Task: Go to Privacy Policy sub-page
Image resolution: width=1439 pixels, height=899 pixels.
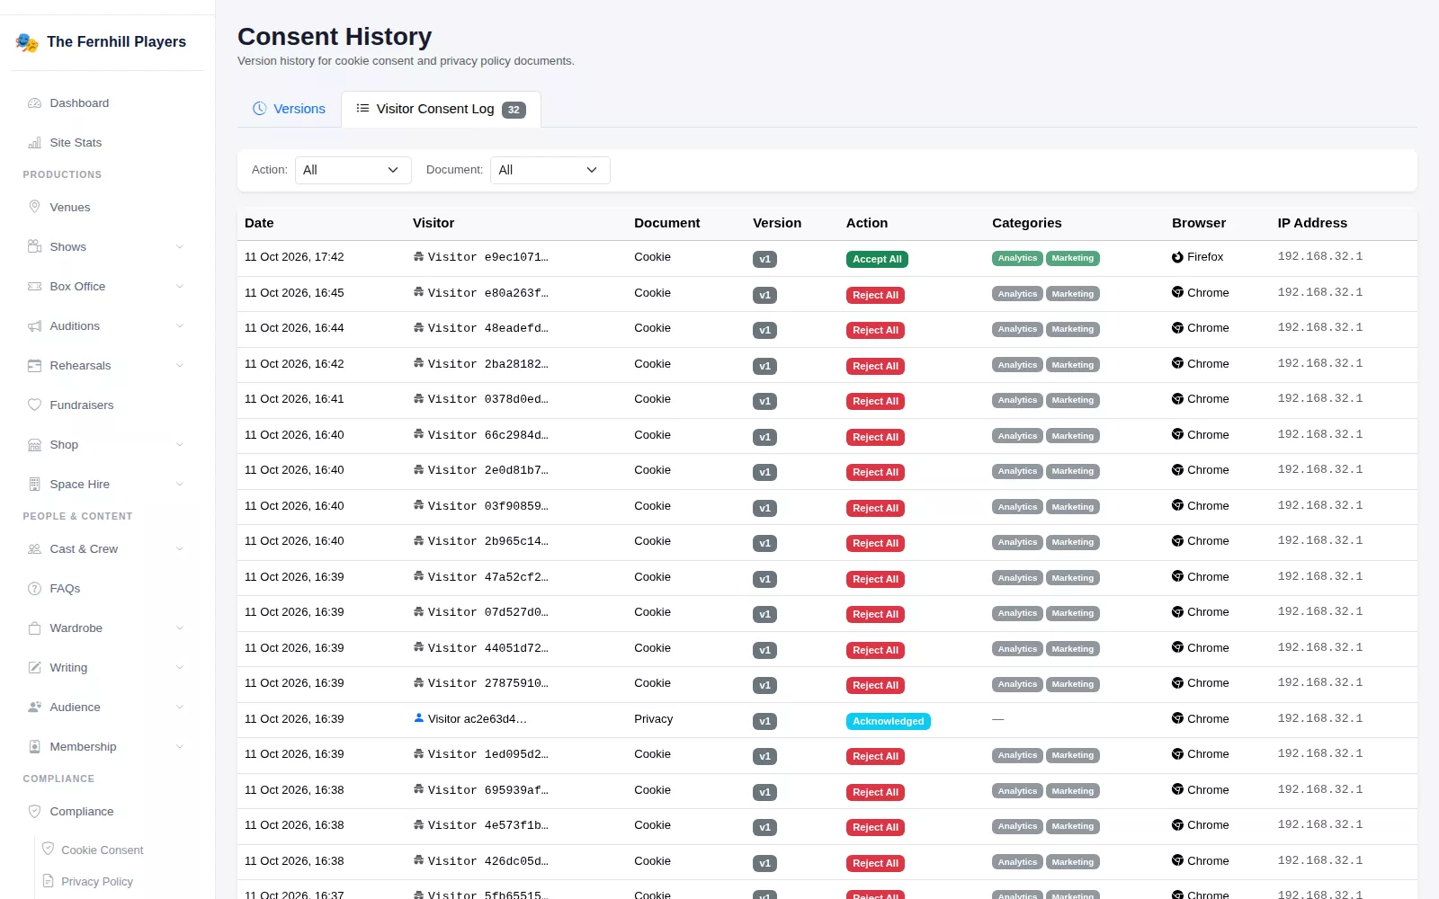Action: [x=96, y=881]
